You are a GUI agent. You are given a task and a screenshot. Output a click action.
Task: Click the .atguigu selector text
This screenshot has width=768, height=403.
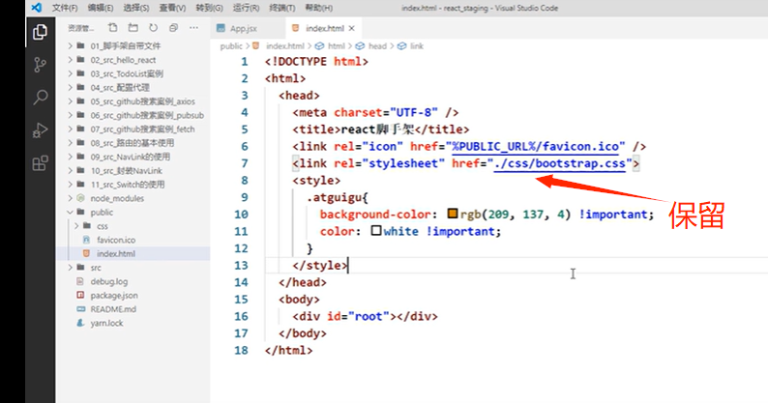[x=337, y=198]
